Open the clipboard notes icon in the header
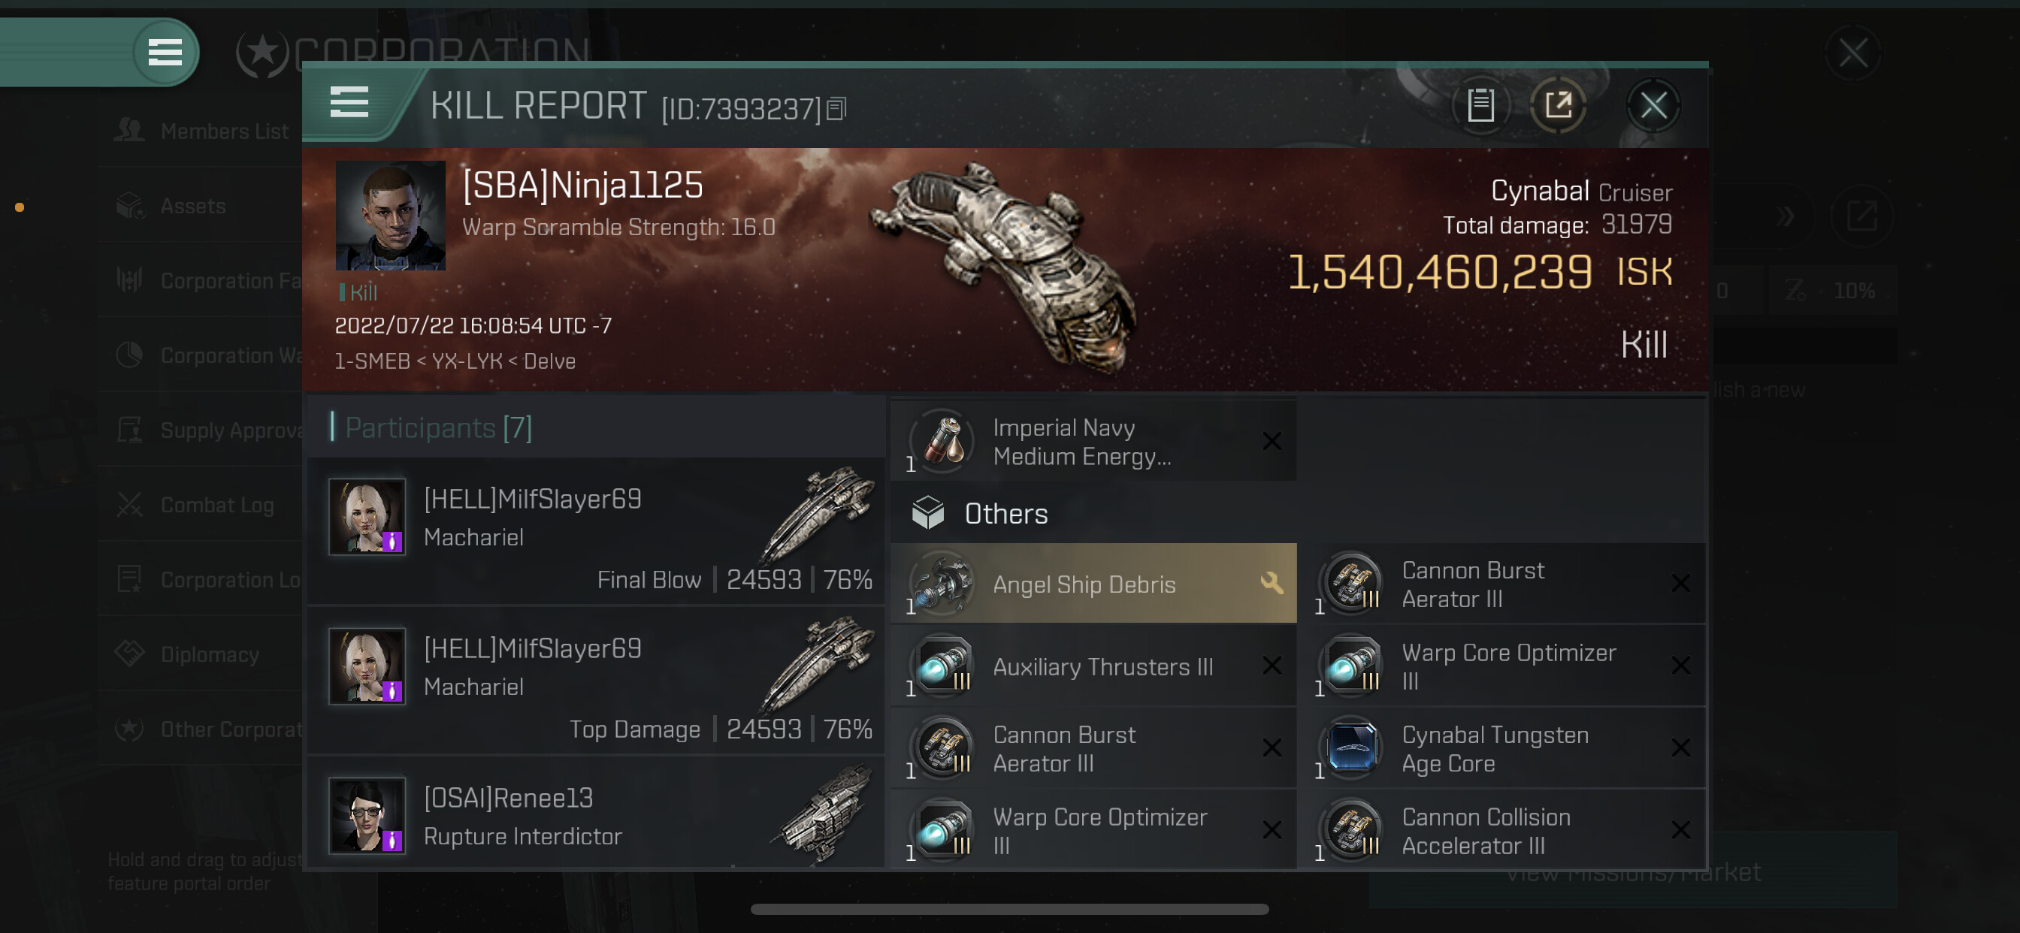 pos(1480,105)
